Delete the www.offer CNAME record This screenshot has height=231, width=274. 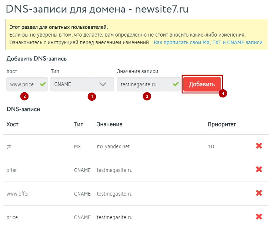coord(259,193)
